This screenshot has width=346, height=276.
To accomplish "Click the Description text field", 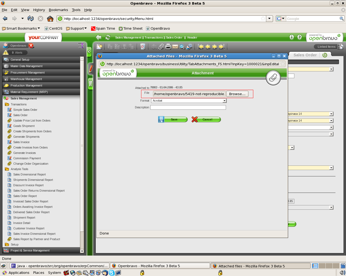I will (x=188, y=107).
